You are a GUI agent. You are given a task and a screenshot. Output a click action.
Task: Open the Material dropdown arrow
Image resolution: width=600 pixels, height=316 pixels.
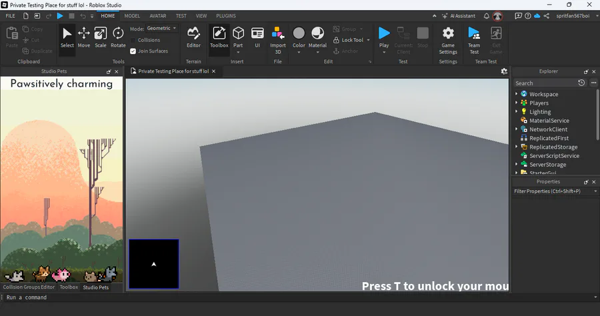tap(317, 52)
